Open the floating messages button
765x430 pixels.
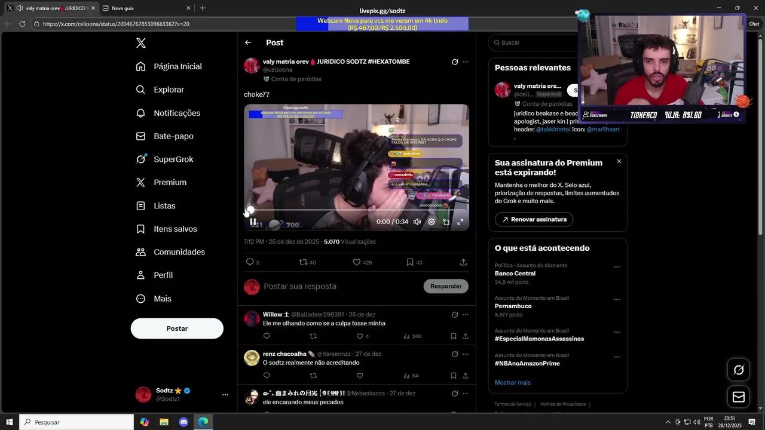(739, 397)
